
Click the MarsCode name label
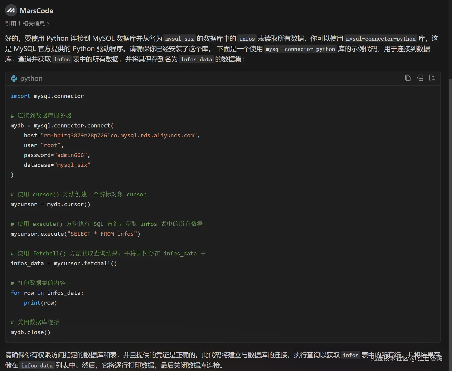coord(37,11)
